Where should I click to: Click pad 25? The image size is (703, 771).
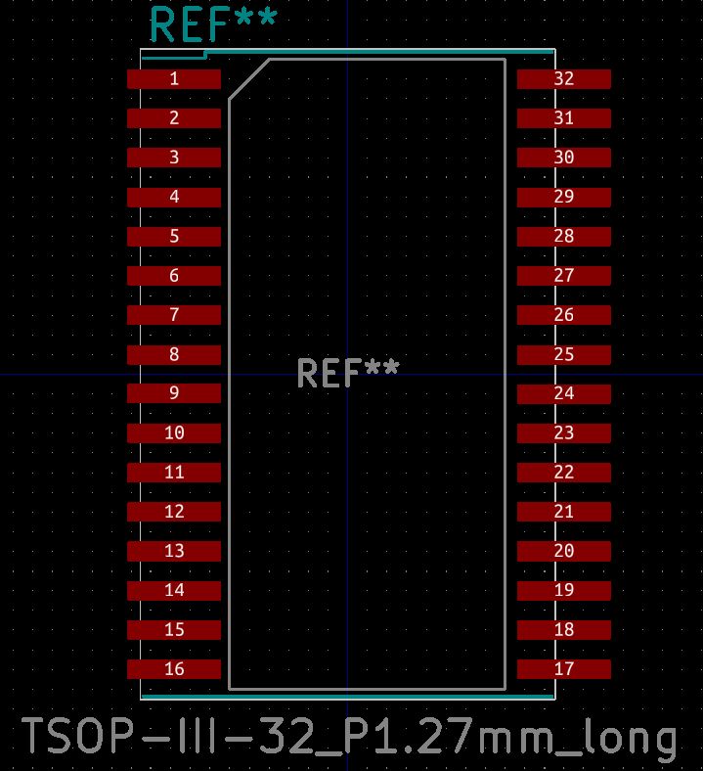pyautogui.click(x=564, y=354)
